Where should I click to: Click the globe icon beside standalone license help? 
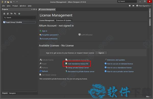(106, 67)
